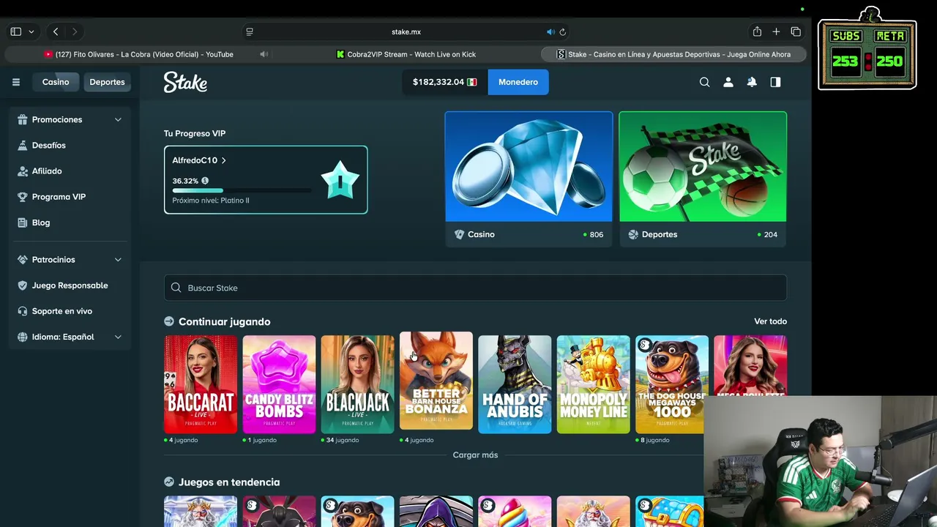Open Juego Responsable in the sidebar
Image resolution: width=937 pixels, height=527 pixels.
[70, 285]
